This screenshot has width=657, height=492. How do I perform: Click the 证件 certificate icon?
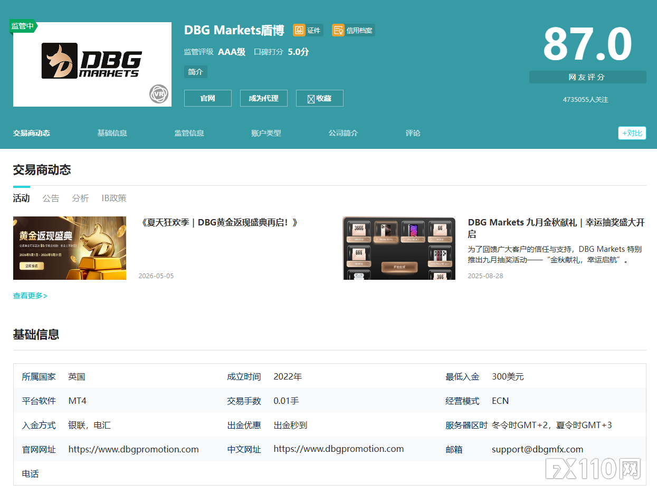[299, 30]
